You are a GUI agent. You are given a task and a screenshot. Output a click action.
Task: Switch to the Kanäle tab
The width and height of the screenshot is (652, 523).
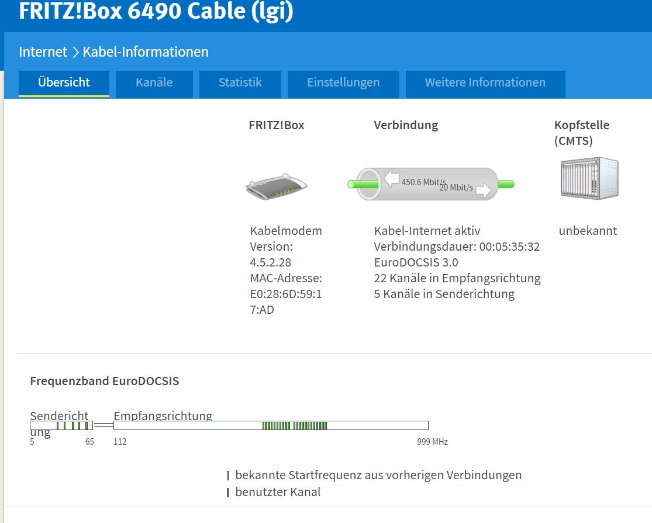154,83
